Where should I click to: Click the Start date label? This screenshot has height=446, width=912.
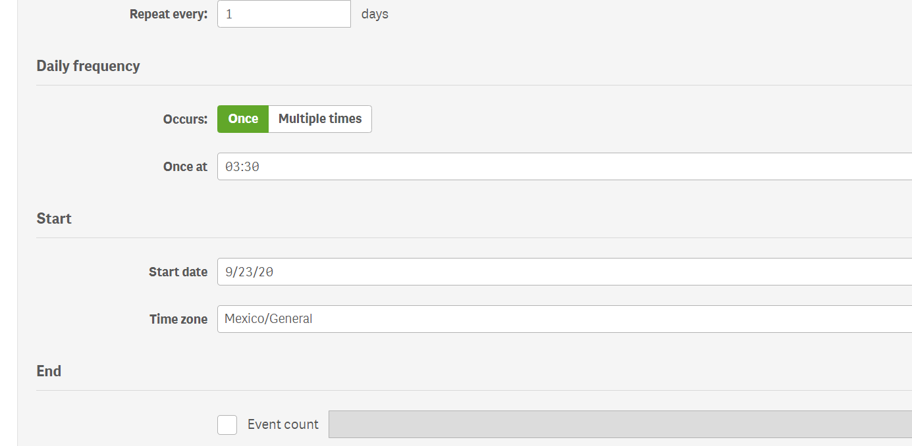point(178,272)
